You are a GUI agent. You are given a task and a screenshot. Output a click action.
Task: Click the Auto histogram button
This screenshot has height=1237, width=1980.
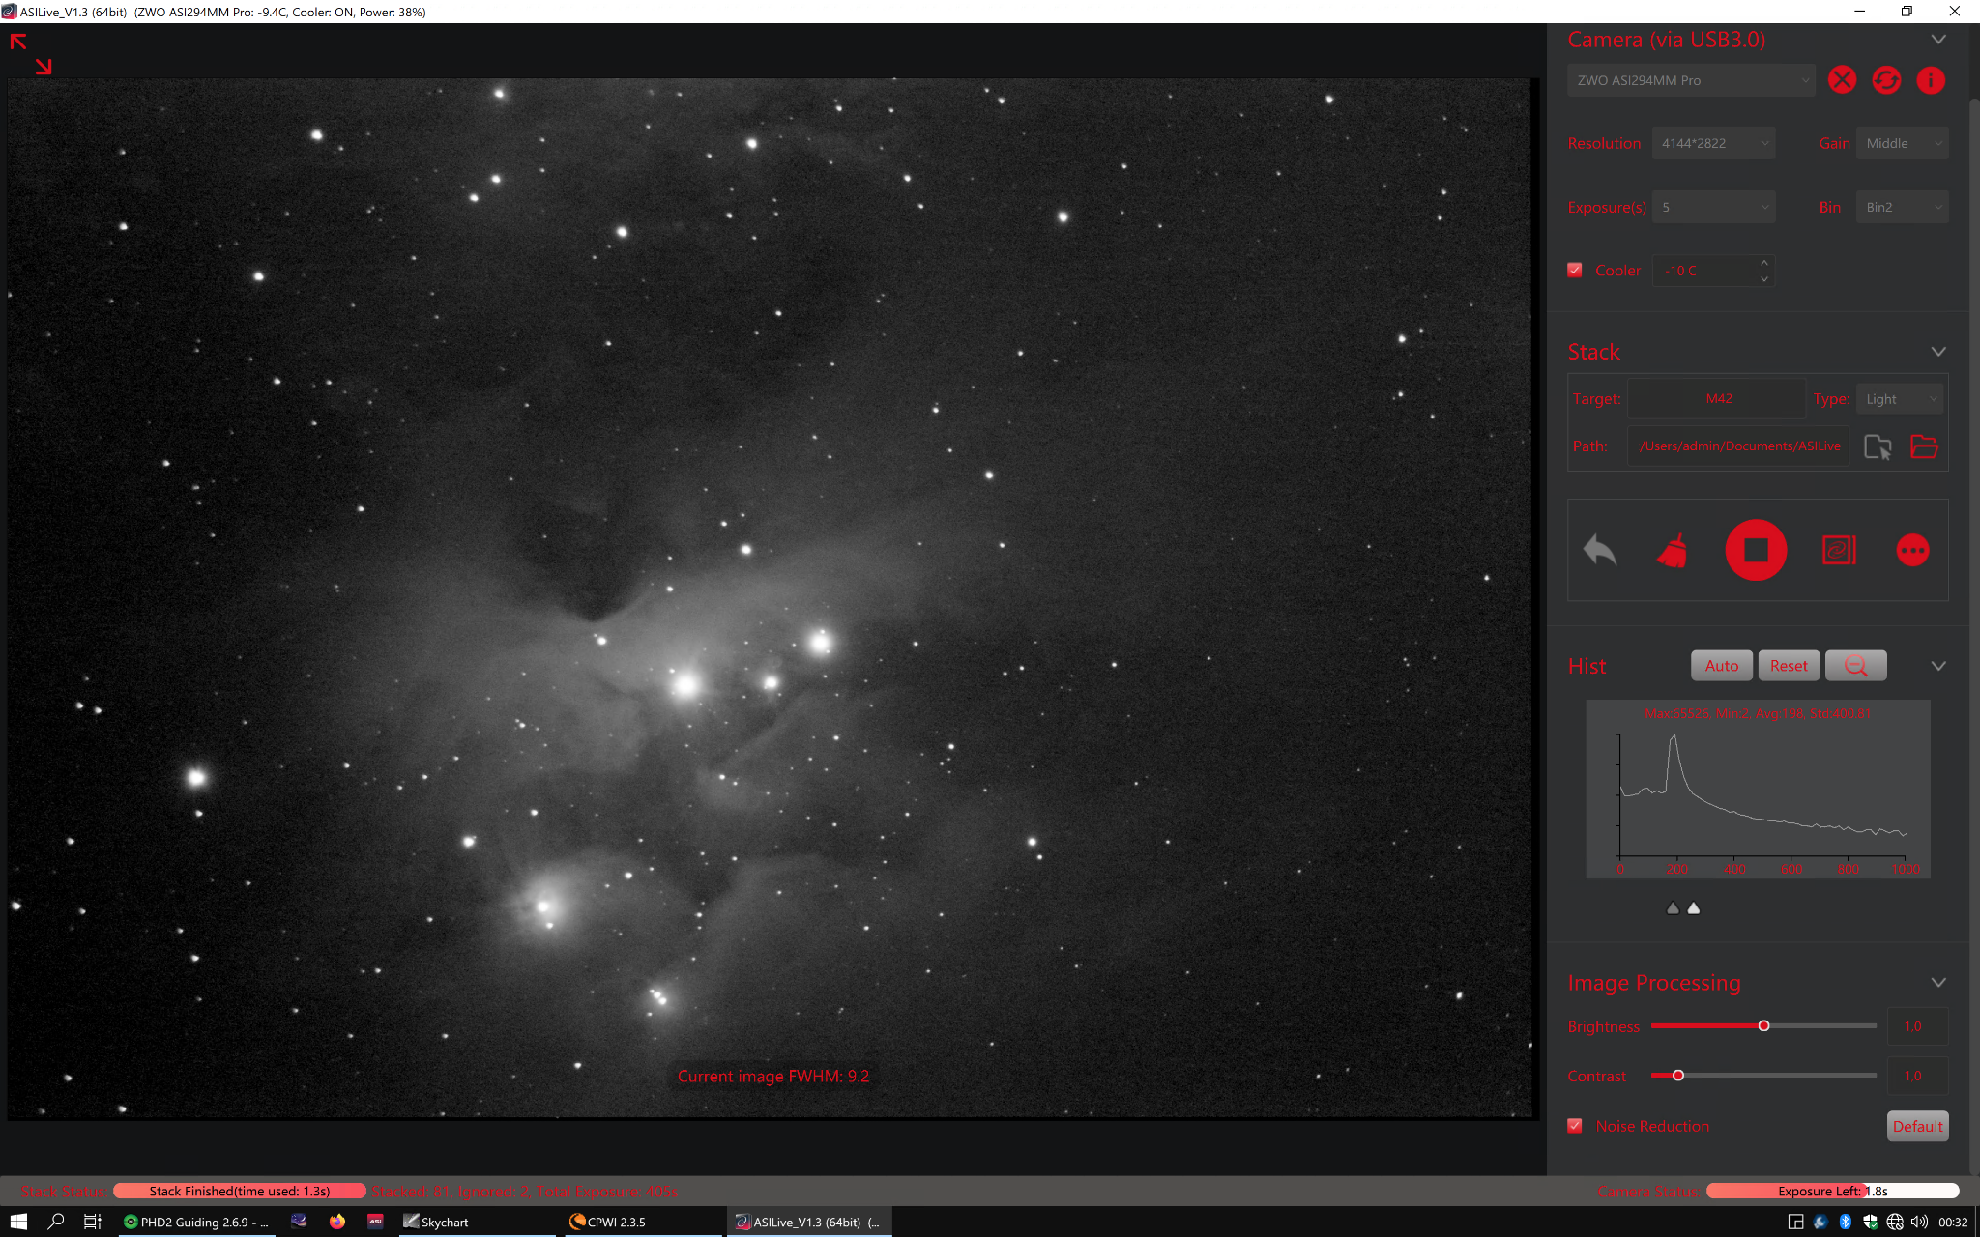point(1721,666)
